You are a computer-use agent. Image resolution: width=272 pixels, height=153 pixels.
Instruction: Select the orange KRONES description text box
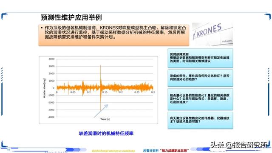pyautogui.click(x=114, y=35)
